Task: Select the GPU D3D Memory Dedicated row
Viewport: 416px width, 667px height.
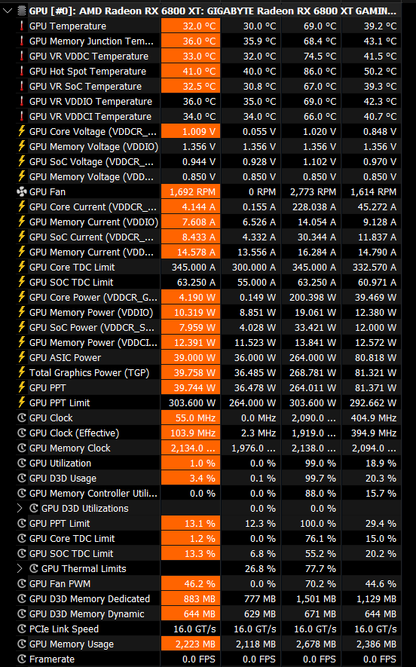Action: click(x=209, y=598)
